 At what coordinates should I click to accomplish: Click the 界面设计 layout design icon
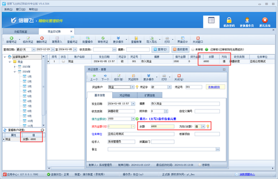182,38
